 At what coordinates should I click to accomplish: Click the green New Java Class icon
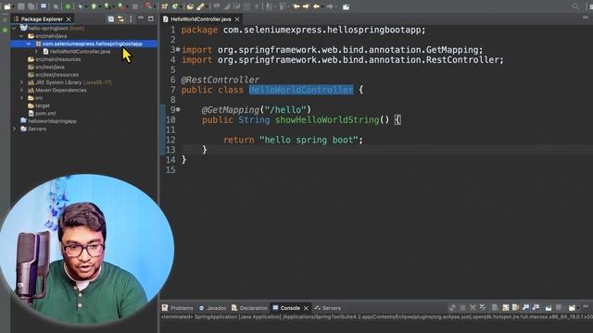tap(175, 6)
